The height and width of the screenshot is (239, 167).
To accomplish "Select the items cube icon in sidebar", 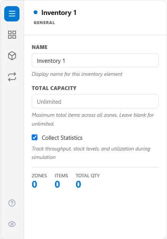I will click(12, 56).
